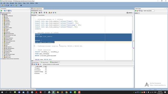Image resolution: width=168 pixels, height=94 pixels.
Task: Click the green New Connection plus icon
Action: coord(1,11)
